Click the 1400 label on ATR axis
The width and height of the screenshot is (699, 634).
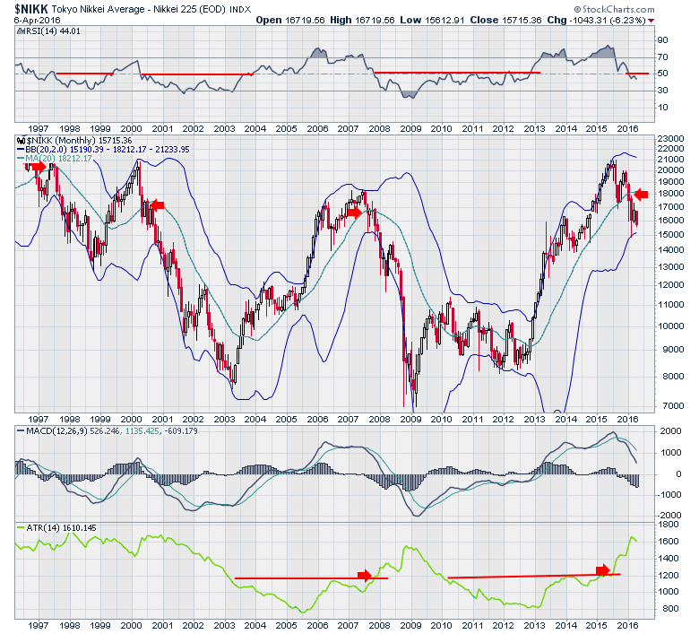tap(668, 559)
